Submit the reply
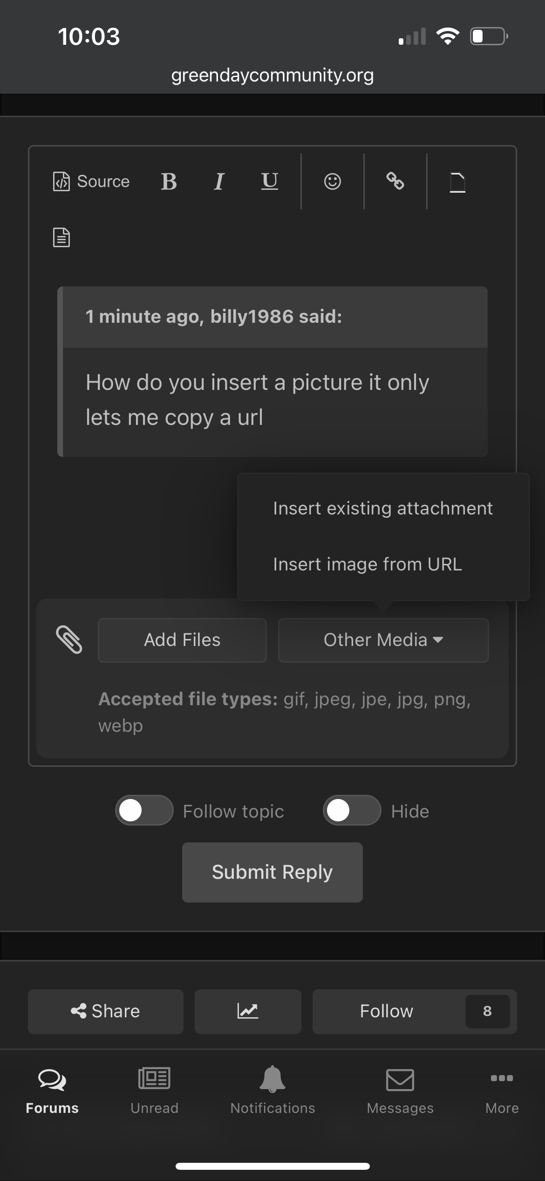 click(x=272, y=872)
